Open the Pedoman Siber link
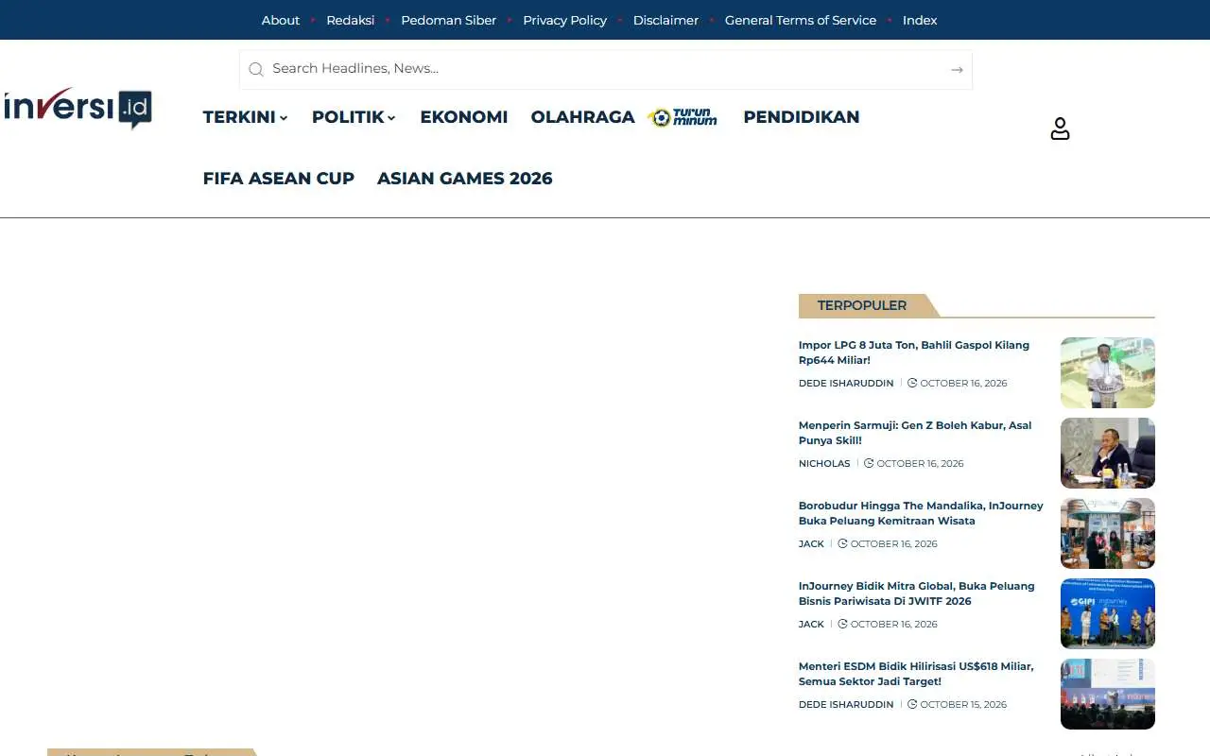 (448, 20)
